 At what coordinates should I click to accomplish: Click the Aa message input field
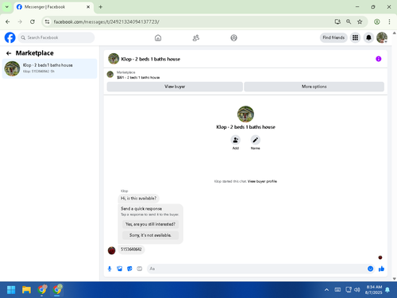[256, 269]
